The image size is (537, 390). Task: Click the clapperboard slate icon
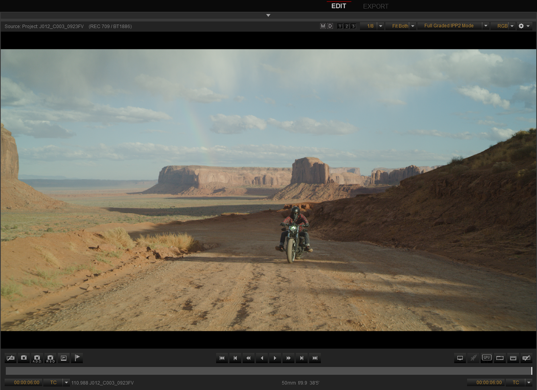[513, 358]
